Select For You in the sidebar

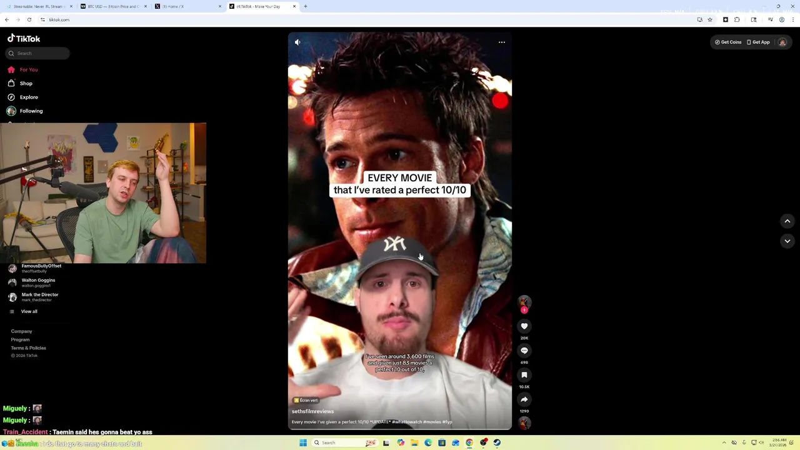click(23, 69)
